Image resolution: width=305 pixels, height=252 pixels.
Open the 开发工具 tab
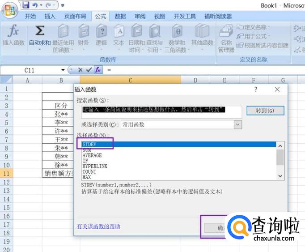(185, 16)
